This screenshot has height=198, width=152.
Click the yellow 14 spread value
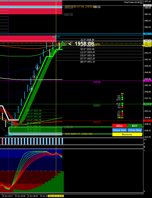coord(122,94)
